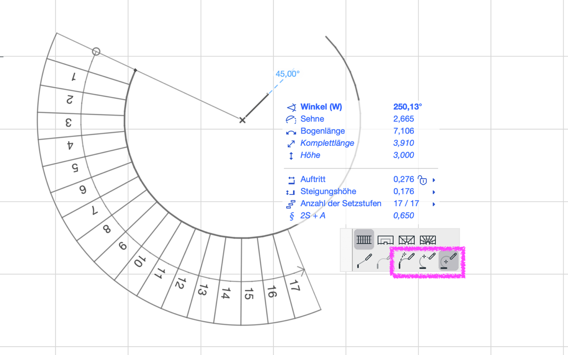Click the X center point of the arc
The image size is (568, 355).
click(x=243, y=120)
